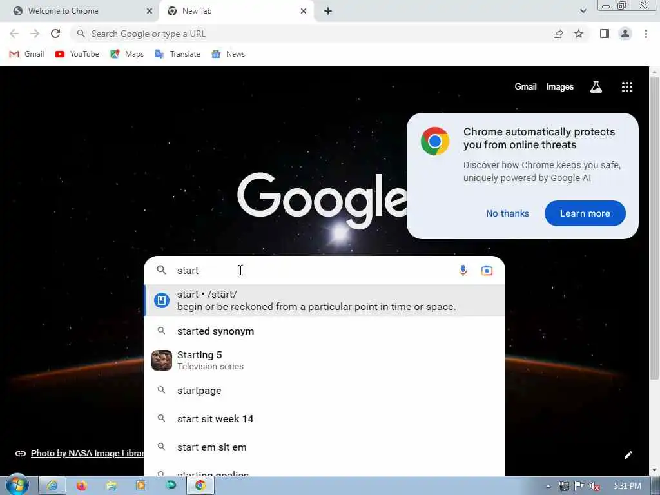
Task: Open the Images link at the top of the page
Action: point(560,87)
